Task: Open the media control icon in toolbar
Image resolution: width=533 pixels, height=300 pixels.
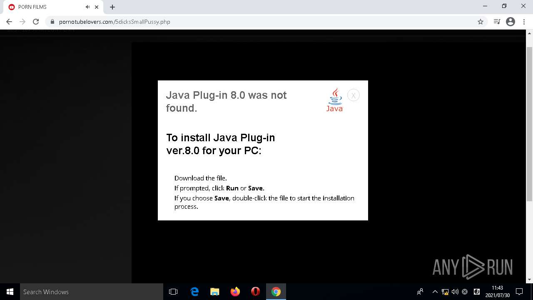Action: [x=497, y=22]
